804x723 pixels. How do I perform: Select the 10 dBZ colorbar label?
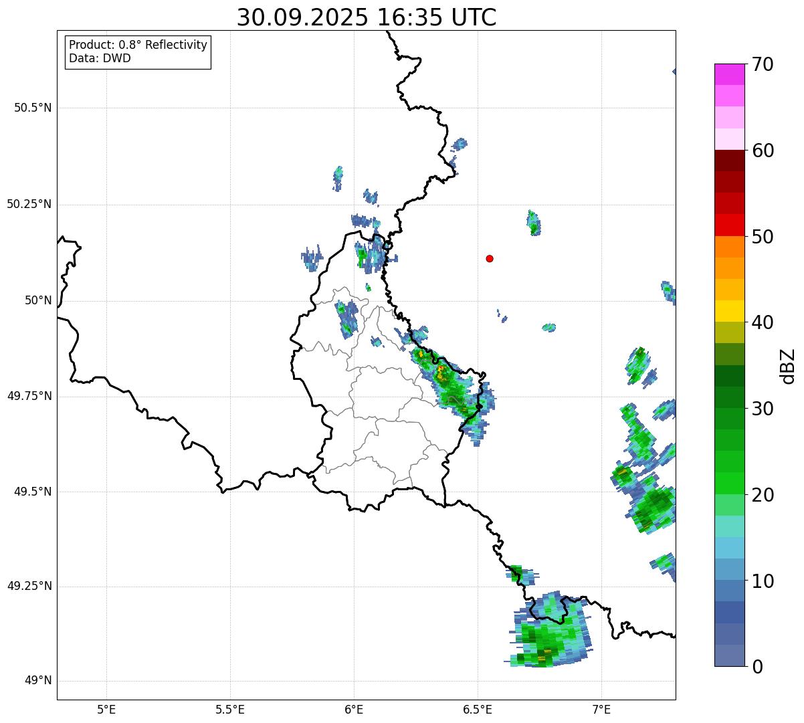(x=763, y=581)
